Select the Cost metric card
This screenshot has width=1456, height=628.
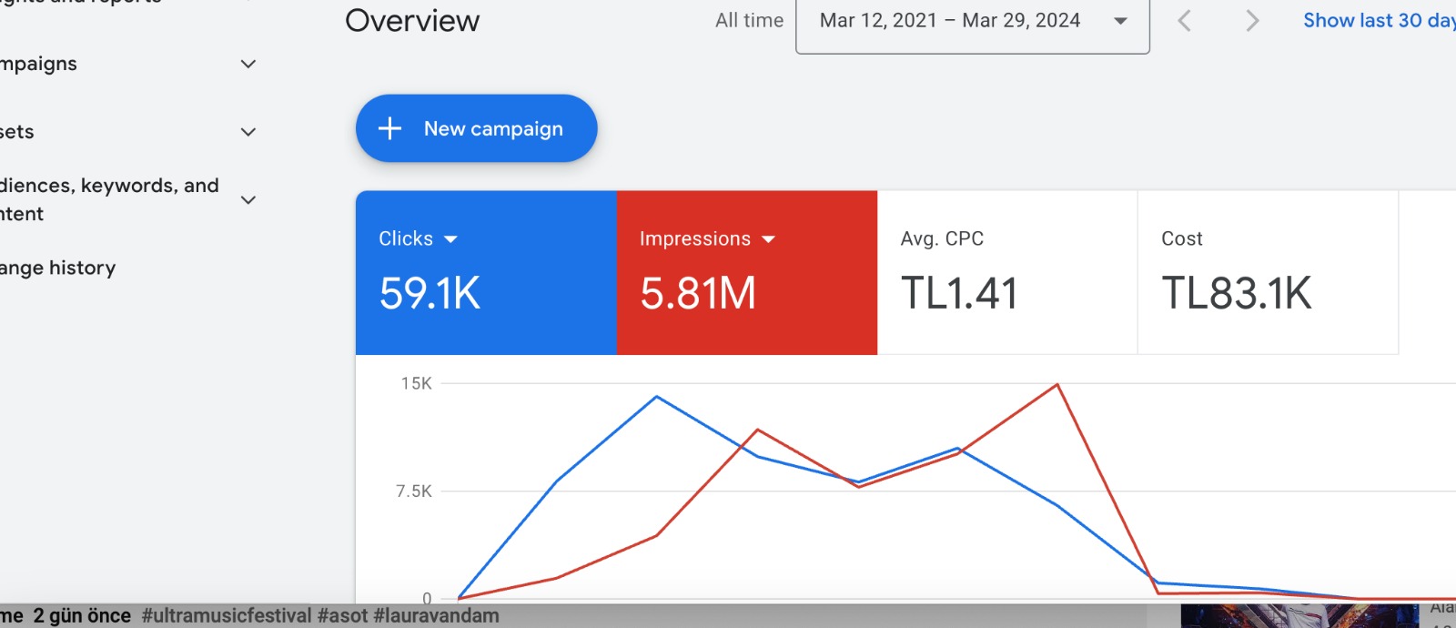click(1268, 272)
